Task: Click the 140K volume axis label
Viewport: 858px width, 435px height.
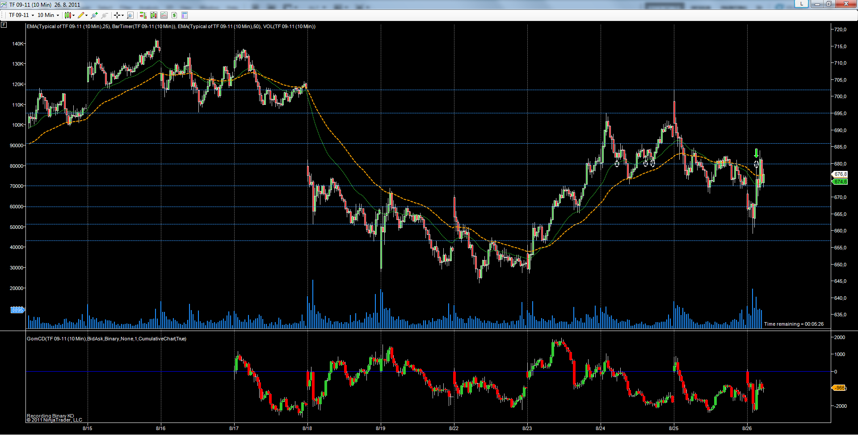Action: tap(18, 44)
